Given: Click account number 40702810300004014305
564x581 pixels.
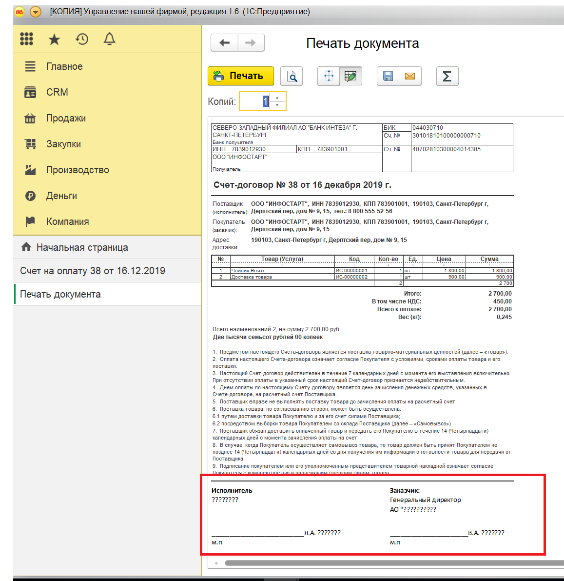Looking at the screenshot, I should [446, 149].
